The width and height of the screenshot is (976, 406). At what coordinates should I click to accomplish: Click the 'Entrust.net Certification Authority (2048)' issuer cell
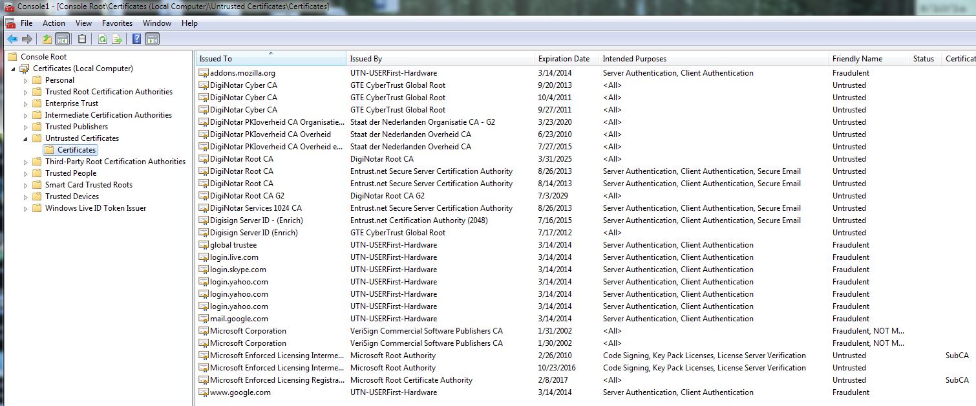pyautogui.click(x=419, y=220)
